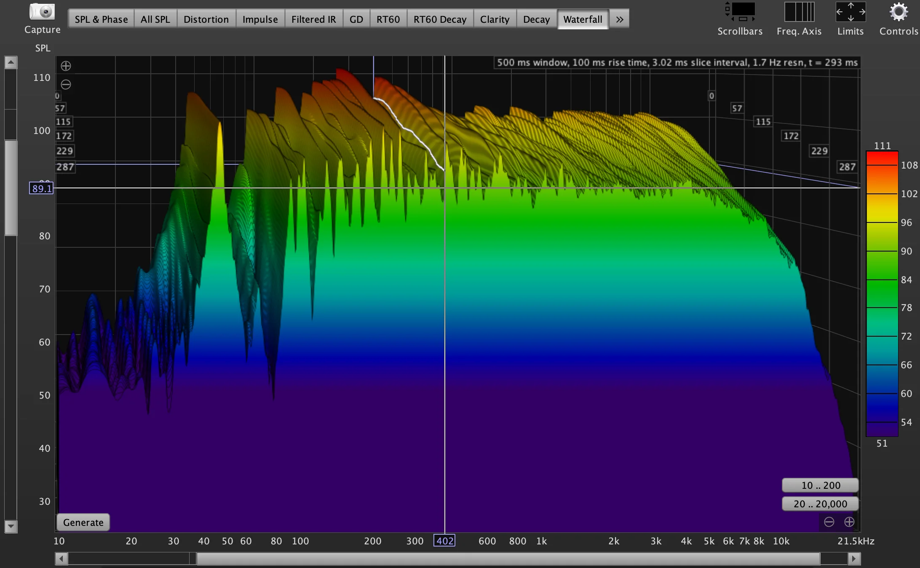Click the vertical scrollbar down arrow

(x=11, y=526)
